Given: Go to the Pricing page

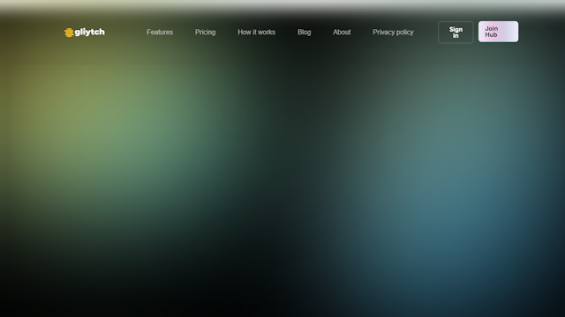Looking at the screenshot, I should point(206,32).
